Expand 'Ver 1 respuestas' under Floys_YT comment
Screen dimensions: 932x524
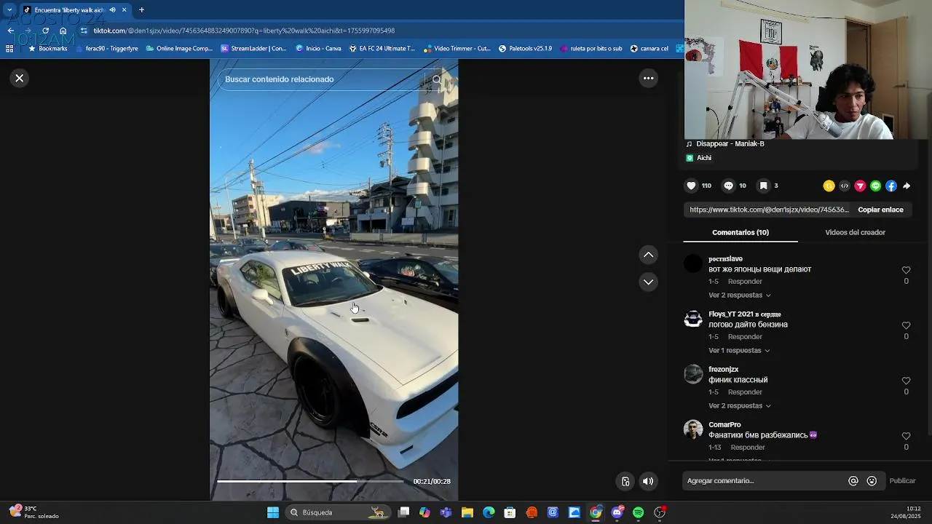[x=739, y=350]
